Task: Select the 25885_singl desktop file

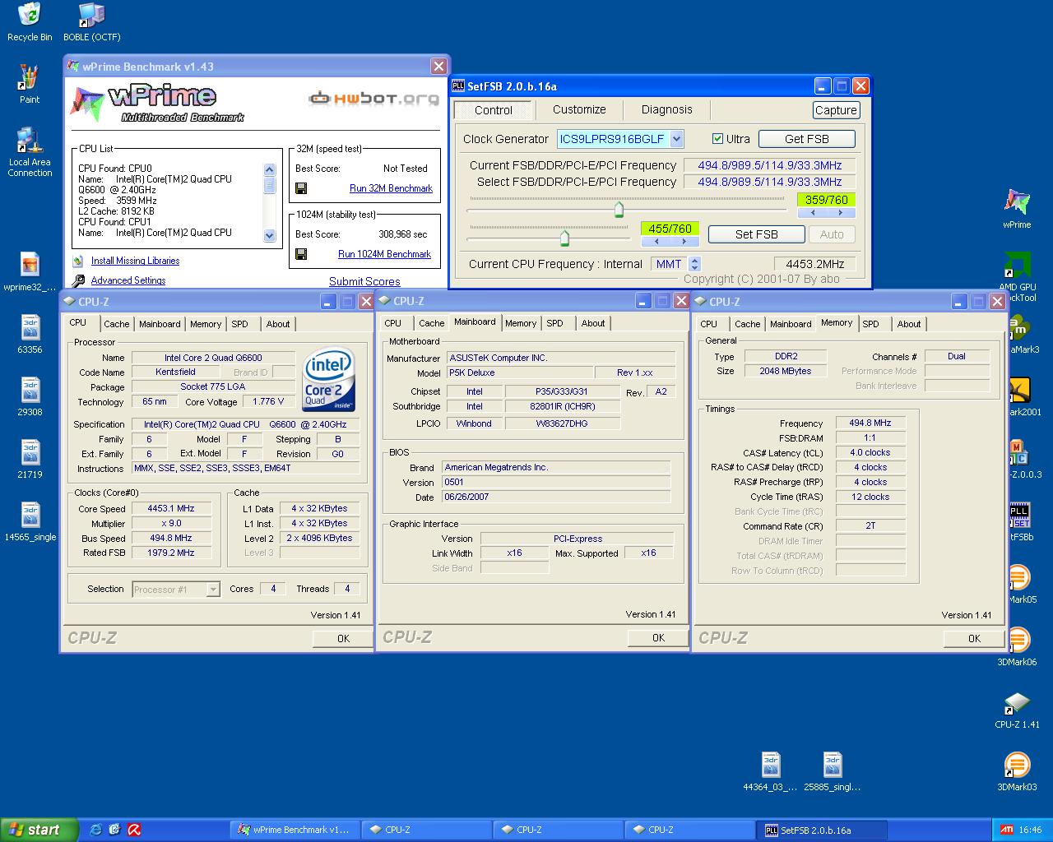Action: pyautogui.click(x=832, y=772)
